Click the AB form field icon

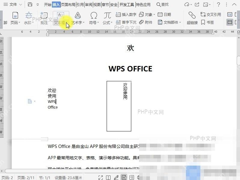click(230, 14)
